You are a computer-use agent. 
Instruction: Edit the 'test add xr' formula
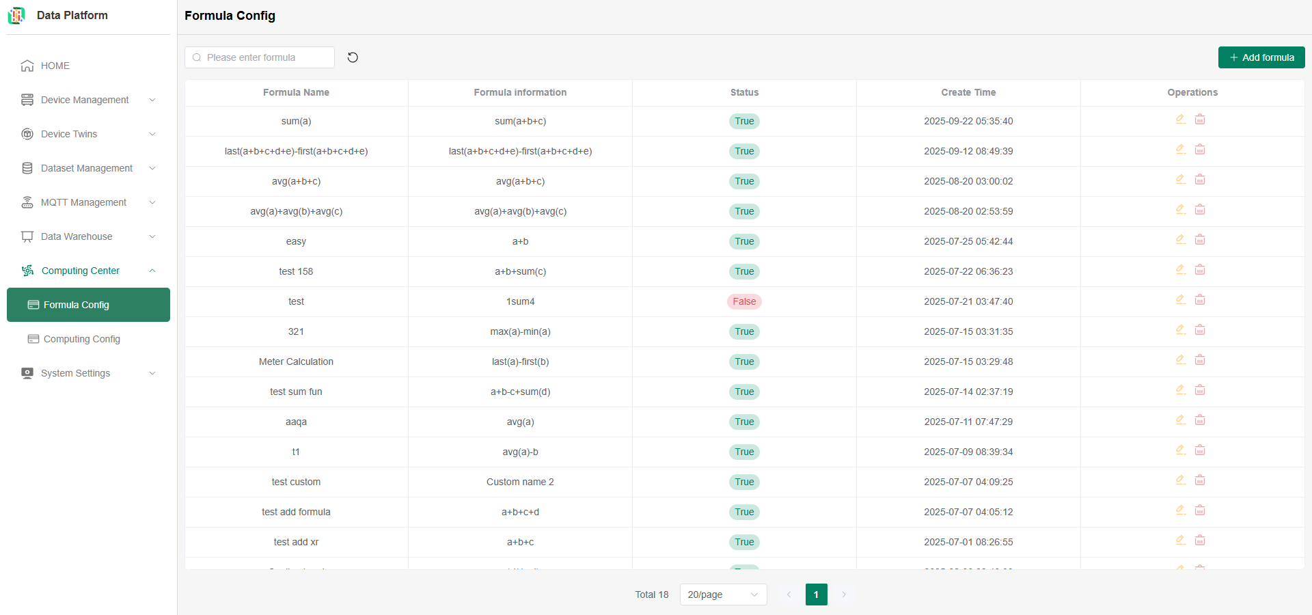[1180, 541]
